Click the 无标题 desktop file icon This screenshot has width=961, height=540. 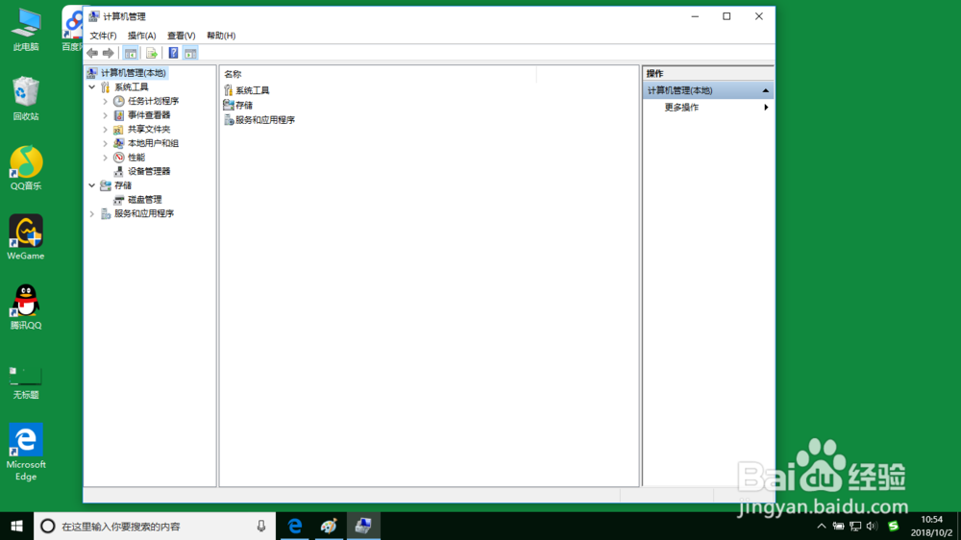tap(26, 382)
